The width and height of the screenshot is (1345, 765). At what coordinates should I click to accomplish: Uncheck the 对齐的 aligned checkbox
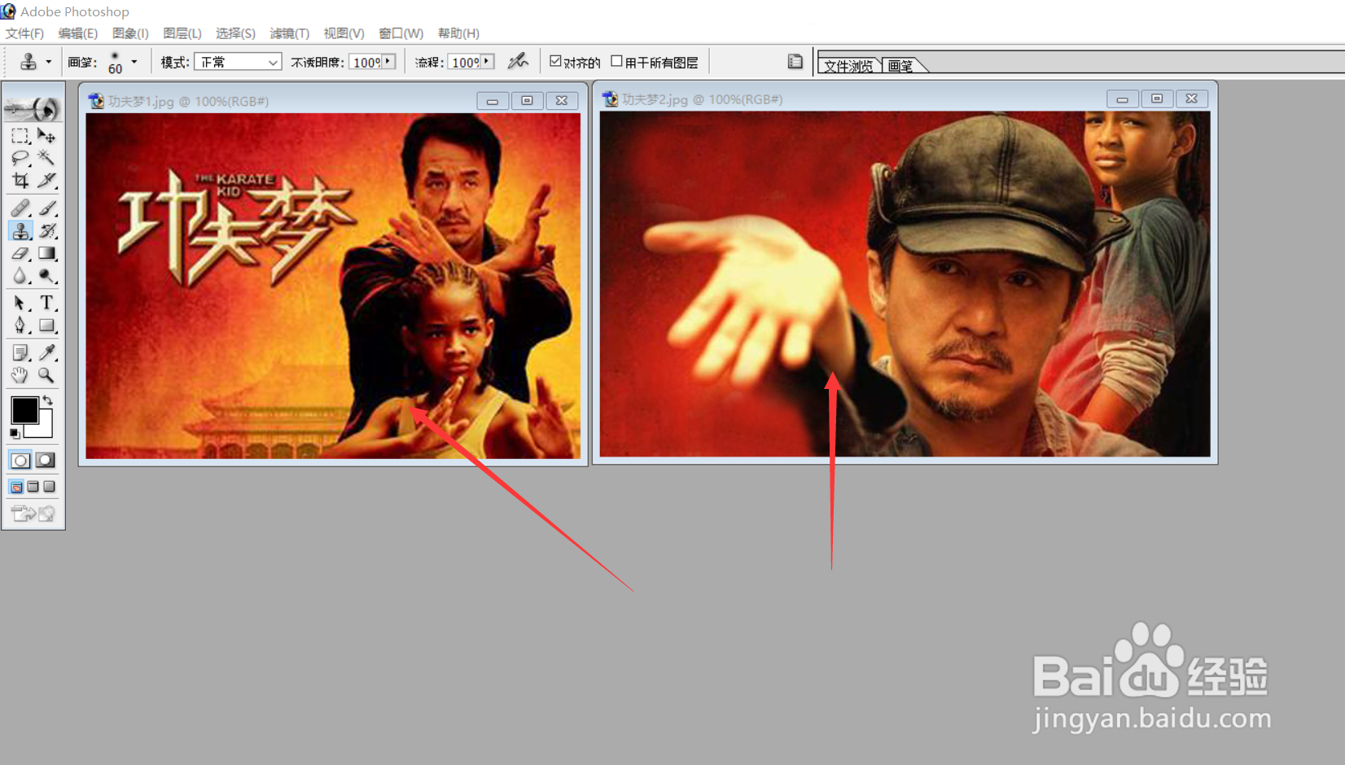click(x=555, y=61)
